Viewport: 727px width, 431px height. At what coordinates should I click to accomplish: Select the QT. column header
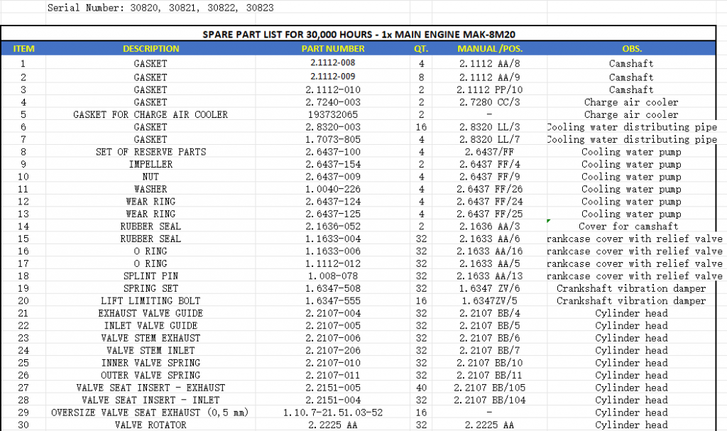tap(421, 49)
